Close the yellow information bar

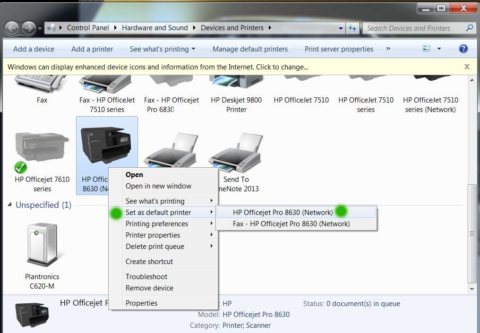(467, 67)
